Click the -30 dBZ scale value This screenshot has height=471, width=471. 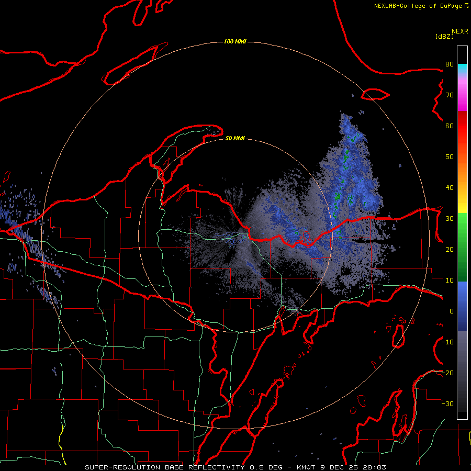pos(447,403)
